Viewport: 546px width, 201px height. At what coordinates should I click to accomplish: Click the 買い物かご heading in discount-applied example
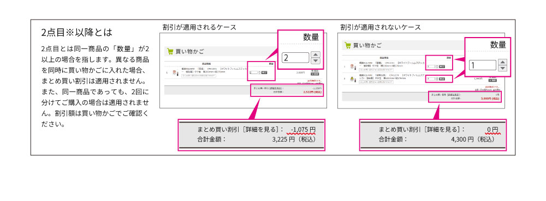click(x=189, y=52)
